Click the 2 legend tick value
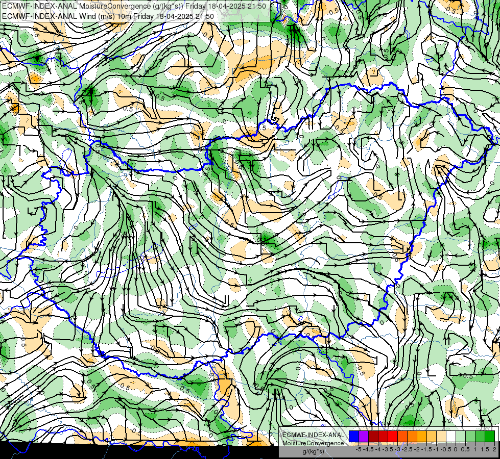500x459 pixels. coord(494,449)
